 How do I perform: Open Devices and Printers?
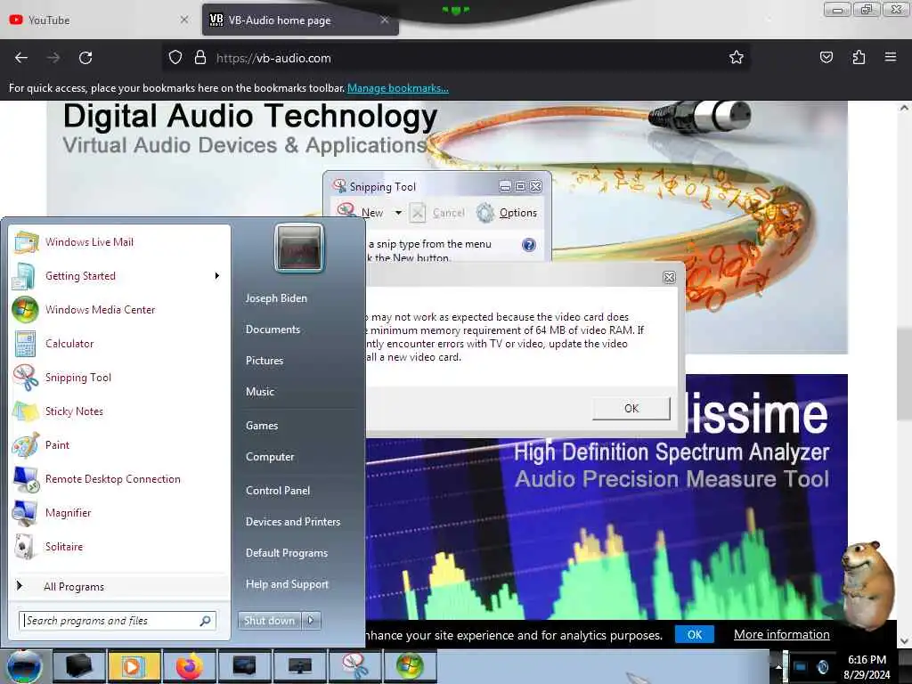(292, 522)
